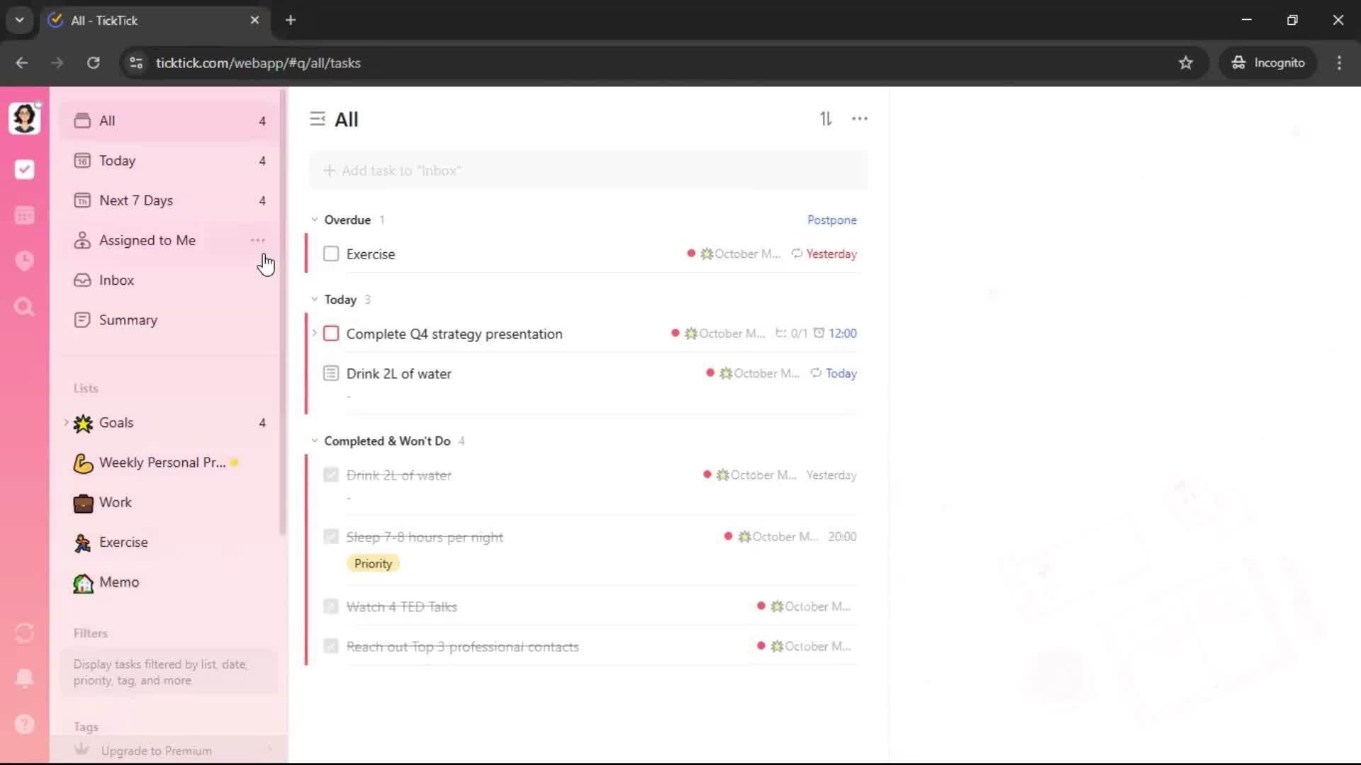The image size is (1361, 765).
Task: Select the Today smart list in sidebar
Action: click(x=118, y=161)
